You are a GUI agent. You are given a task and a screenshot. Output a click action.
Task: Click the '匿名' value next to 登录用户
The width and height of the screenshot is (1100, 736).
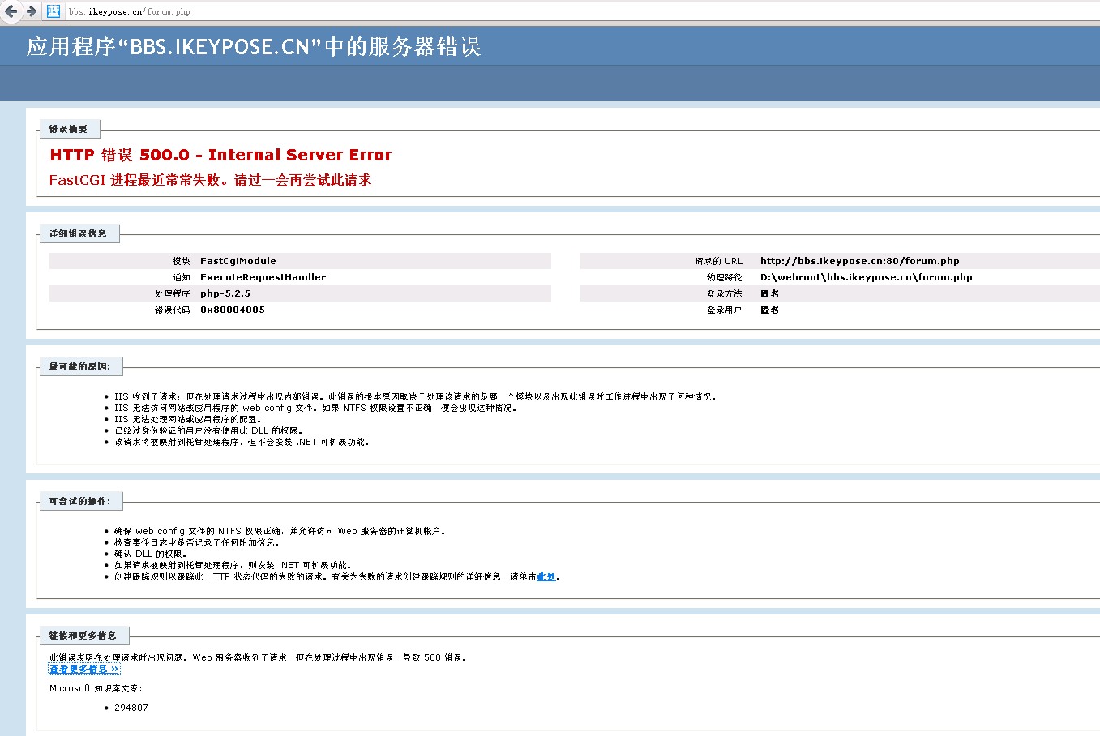coord(770,310)
